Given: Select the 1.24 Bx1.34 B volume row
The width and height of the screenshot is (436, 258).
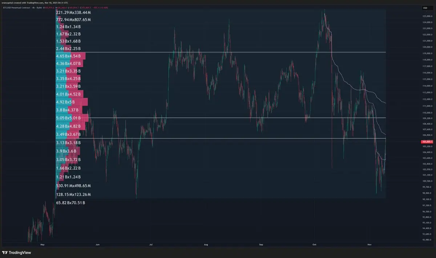Looking at the screenshot, I should [69, 27].
